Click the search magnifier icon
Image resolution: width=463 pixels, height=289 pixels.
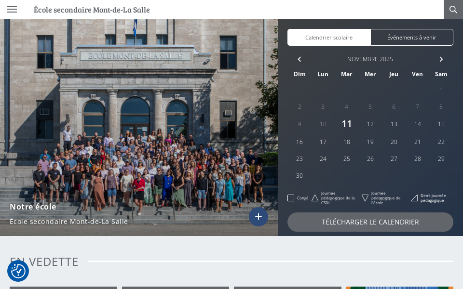(453, 10)
